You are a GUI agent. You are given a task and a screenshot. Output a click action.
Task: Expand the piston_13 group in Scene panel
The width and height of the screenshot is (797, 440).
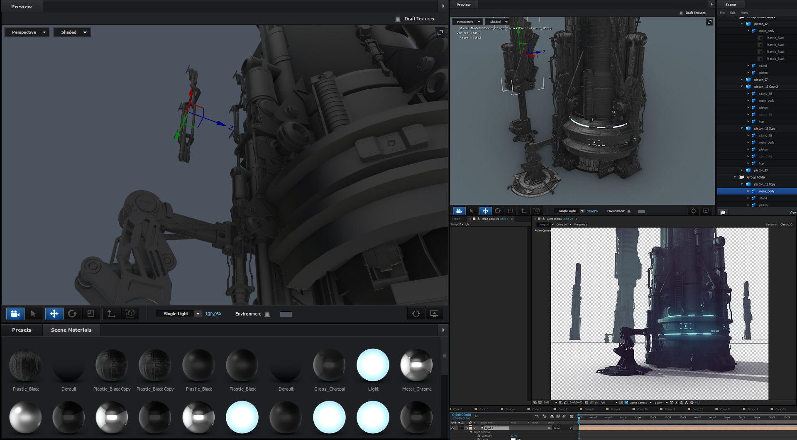pos(742,170)
